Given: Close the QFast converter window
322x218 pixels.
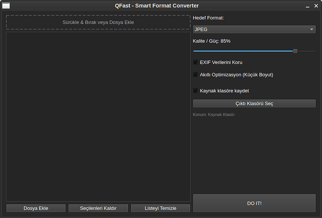Looking at the screenshot, I should [x=316, y=6].
